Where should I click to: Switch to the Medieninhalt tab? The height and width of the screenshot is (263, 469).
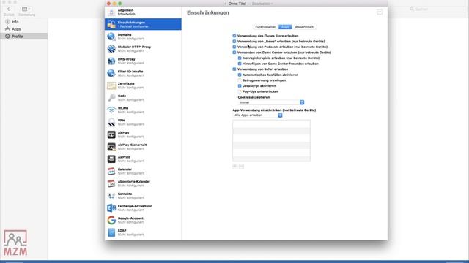coord(304,27)
